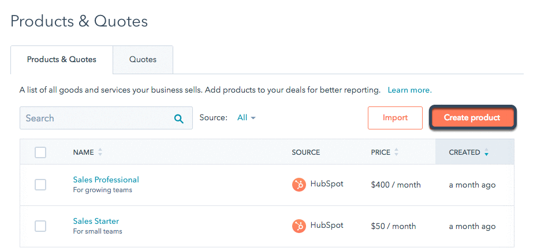Sort by the PRICE column arrows

pyautogui.click(x=396, y=152)
